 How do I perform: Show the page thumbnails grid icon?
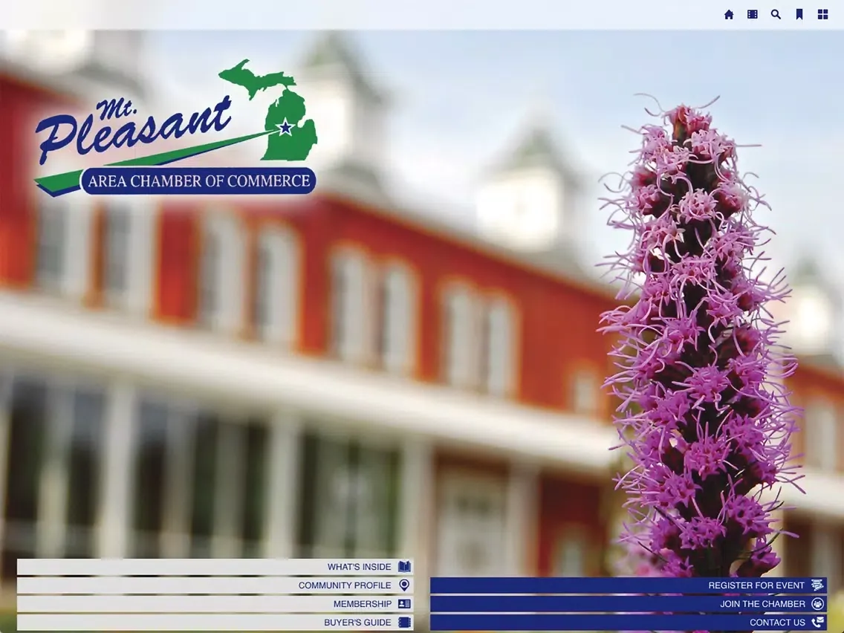click(x=823, y=15)
